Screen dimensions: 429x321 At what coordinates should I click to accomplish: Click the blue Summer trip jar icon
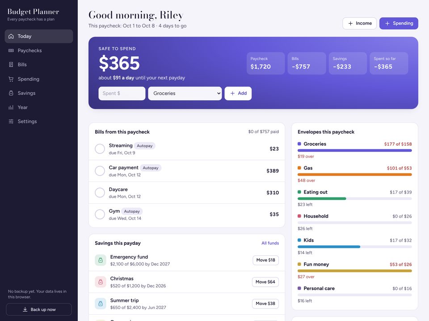click(x=101, y=304)
